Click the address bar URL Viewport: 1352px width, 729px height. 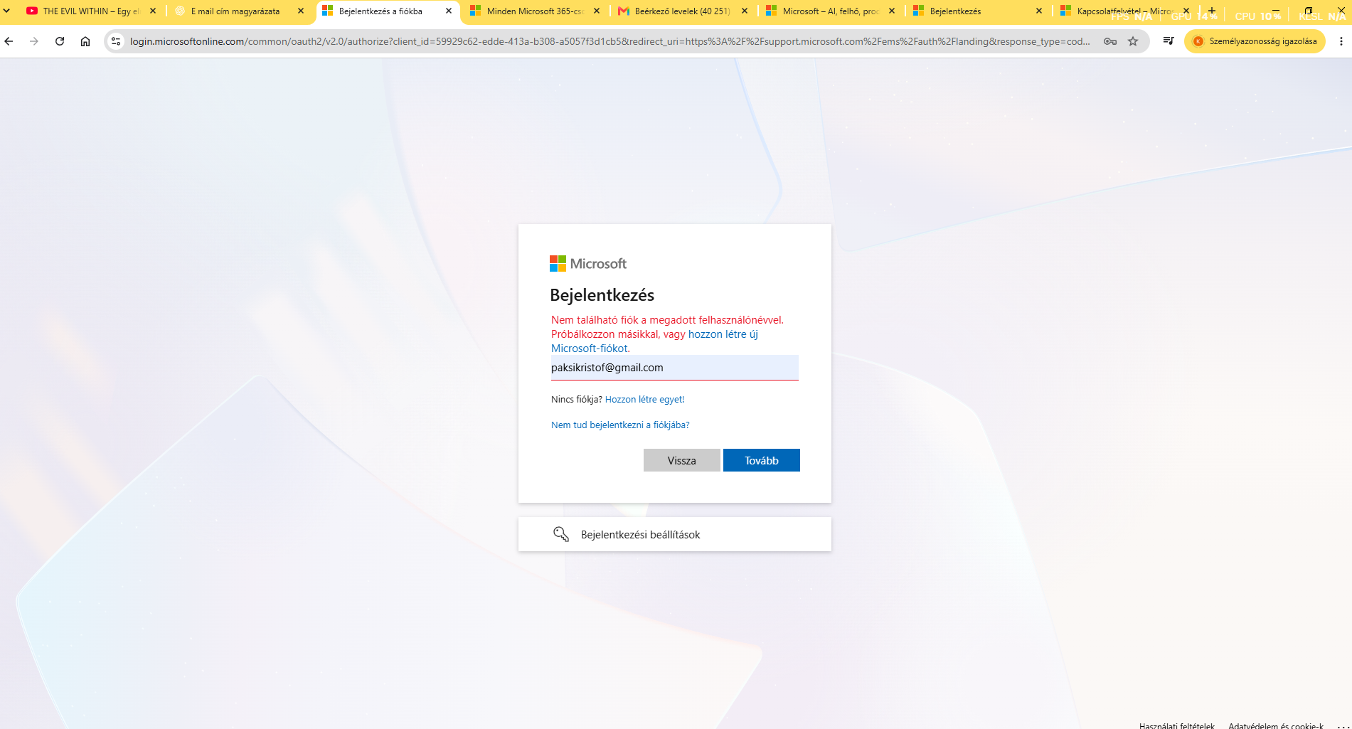coord(610,41)
